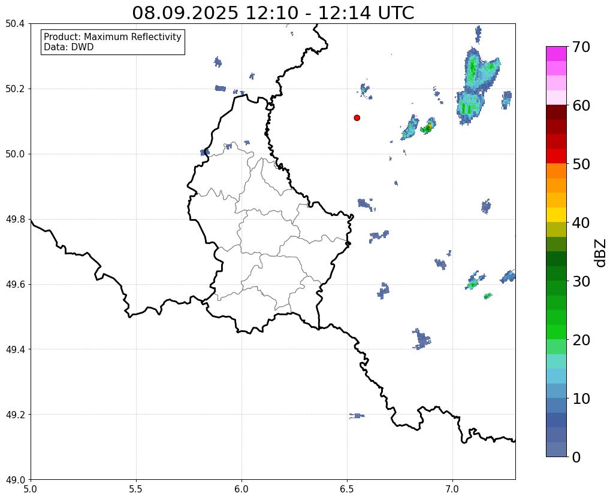Screen dimensions: 613x499
Task: Click the y-axis tick label 49.2
Action: click(x=15, y=415)
